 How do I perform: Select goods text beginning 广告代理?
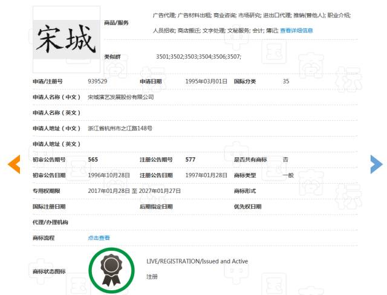tap(252, 15)
